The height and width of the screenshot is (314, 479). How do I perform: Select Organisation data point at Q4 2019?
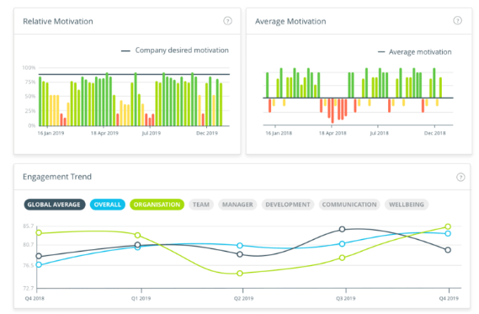448,226
